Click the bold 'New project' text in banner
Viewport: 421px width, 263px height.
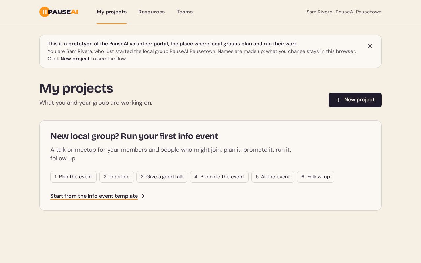75,59
